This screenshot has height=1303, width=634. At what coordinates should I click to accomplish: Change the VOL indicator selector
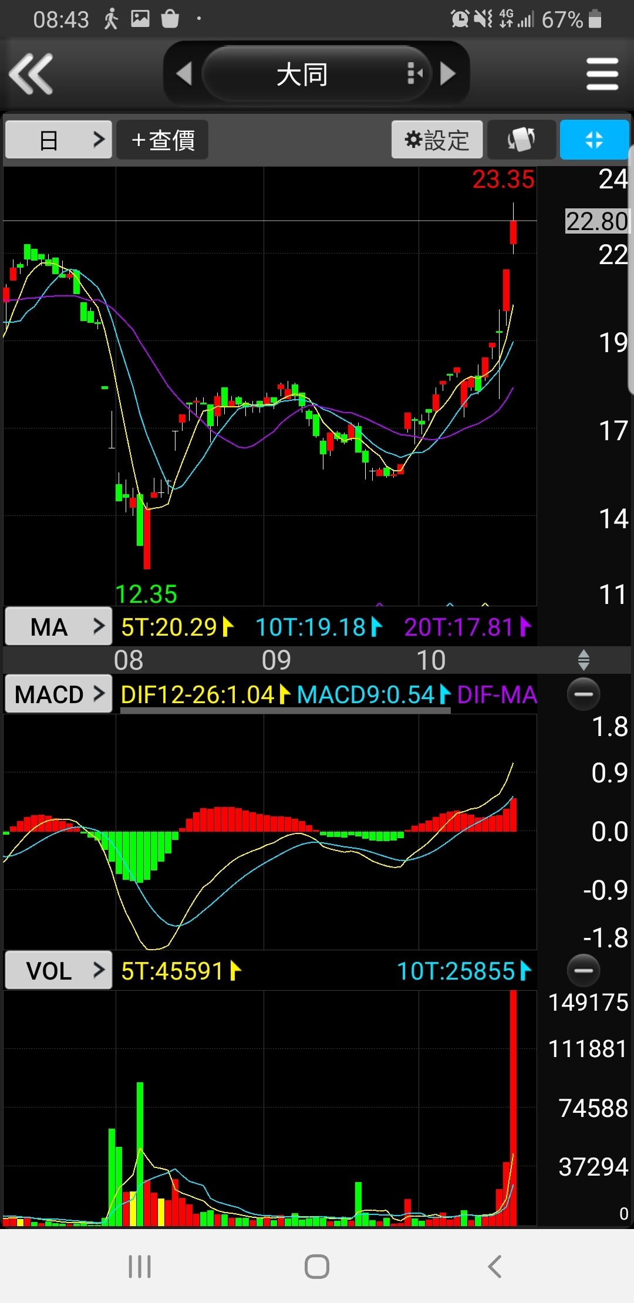tap(58, 971)
